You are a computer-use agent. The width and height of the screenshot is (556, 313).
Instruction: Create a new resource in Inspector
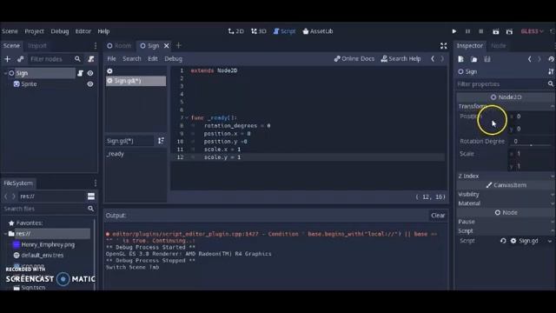pyautogui.click(x=460, y=59)
